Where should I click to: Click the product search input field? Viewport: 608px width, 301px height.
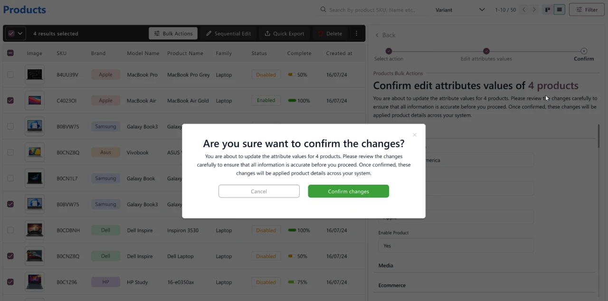(x=373, y=10)
